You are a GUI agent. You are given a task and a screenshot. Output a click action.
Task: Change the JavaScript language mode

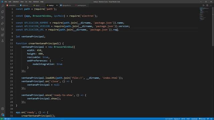click(194, 119)
